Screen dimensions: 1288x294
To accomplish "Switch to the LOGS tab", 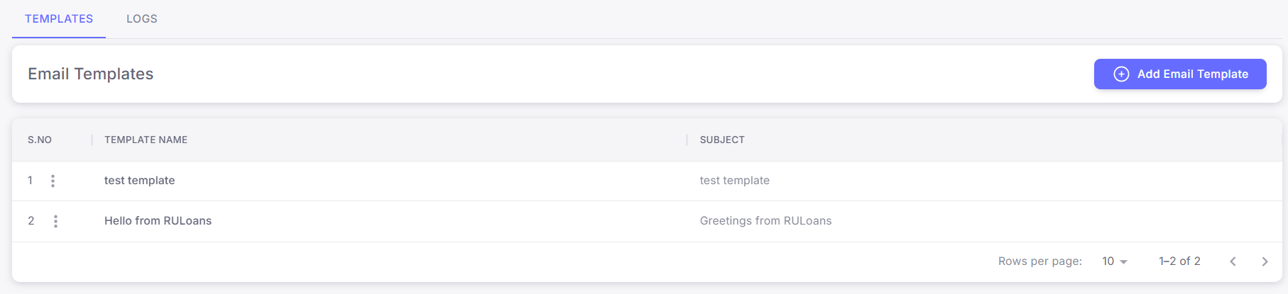I will pyautogui.click(x=142, y=19).
